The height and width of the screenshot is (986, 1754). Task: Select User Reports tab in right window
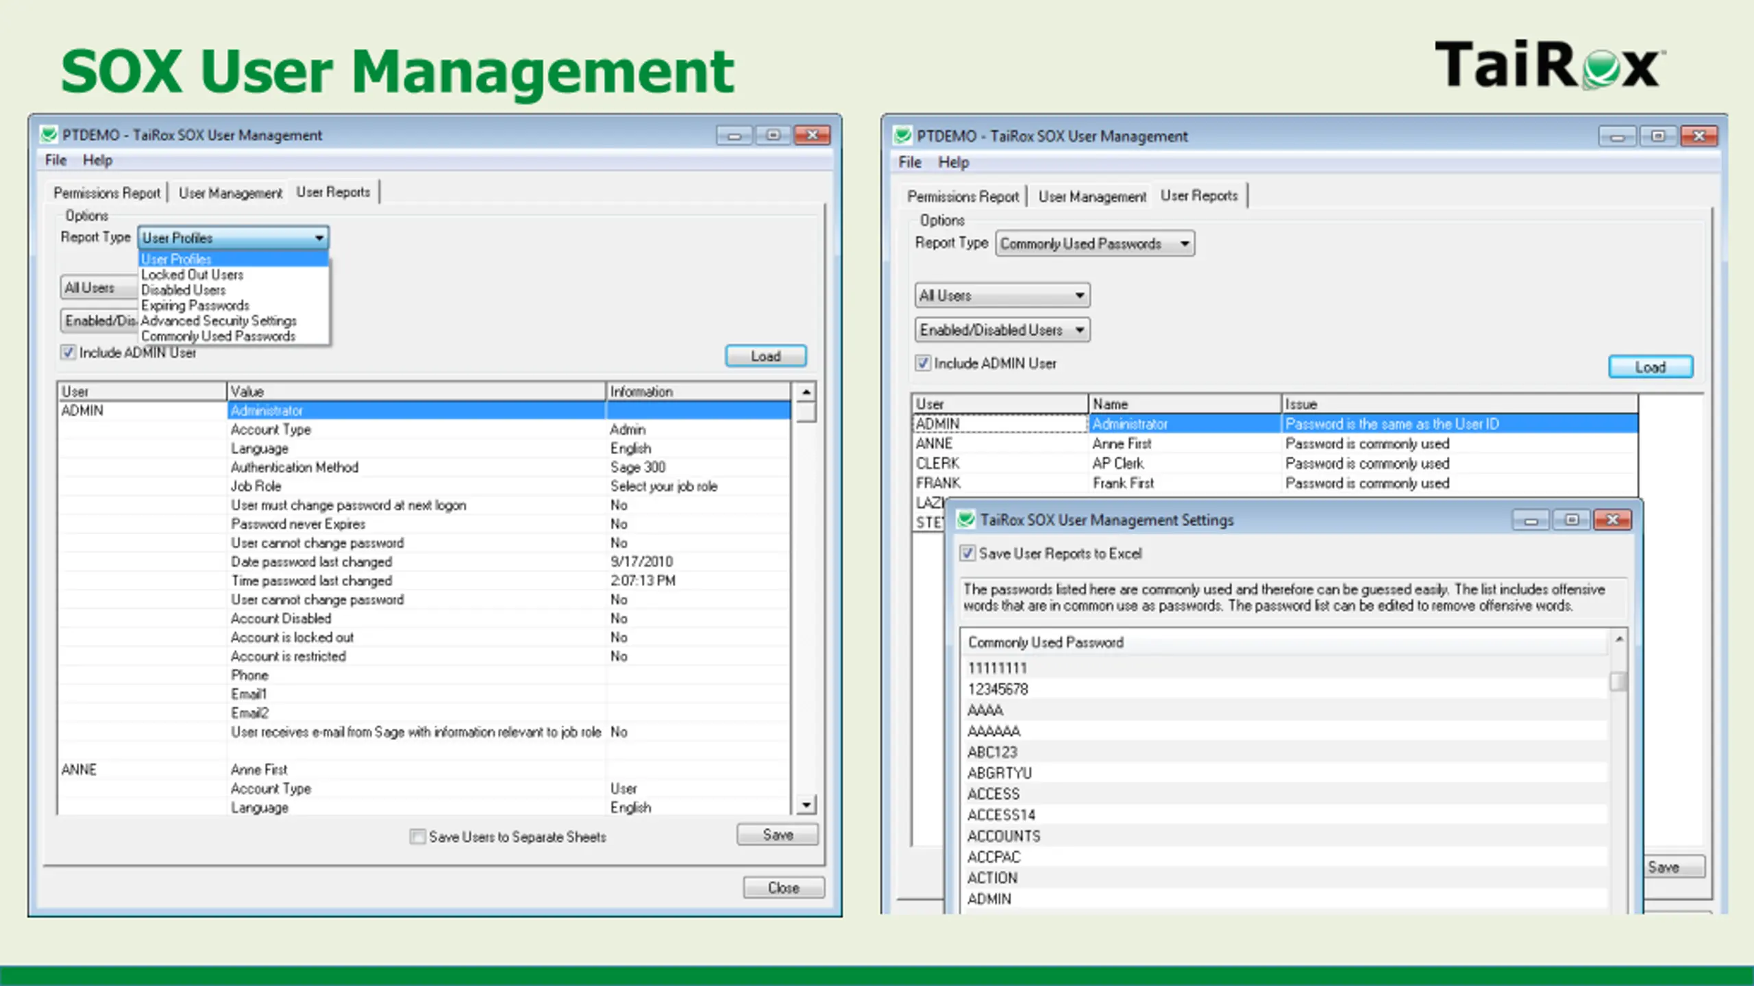(x=1199, y=196)
